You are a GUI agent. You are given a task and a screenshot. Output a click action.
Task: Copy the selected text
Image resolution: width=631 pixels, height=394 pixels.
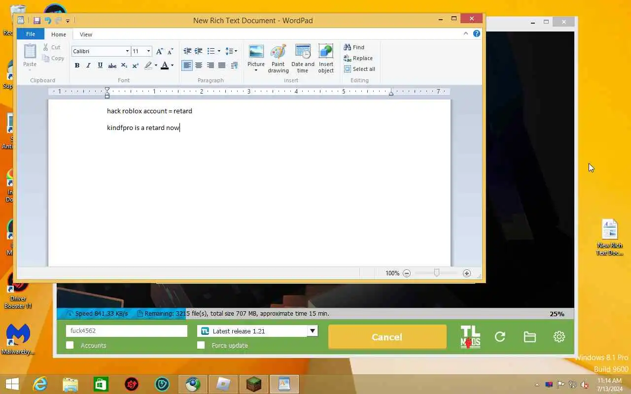click(53, 58)
